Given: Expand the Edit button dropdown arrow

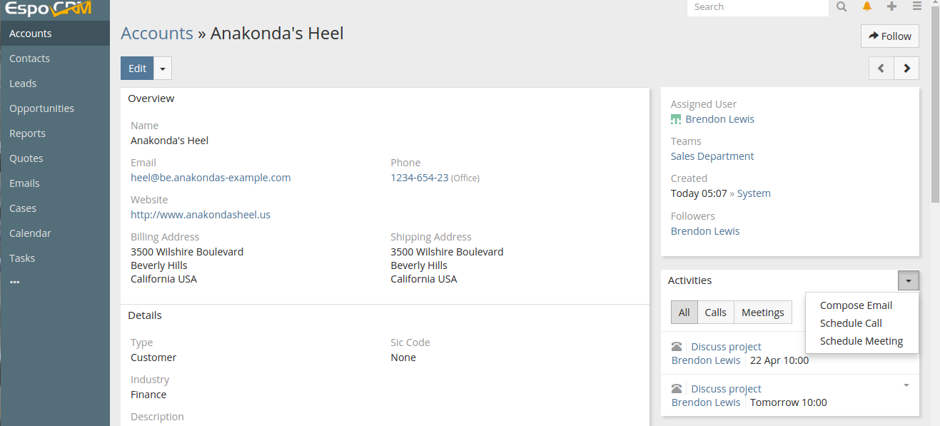Looking at the screenshot, I should [x=163, y=69].
